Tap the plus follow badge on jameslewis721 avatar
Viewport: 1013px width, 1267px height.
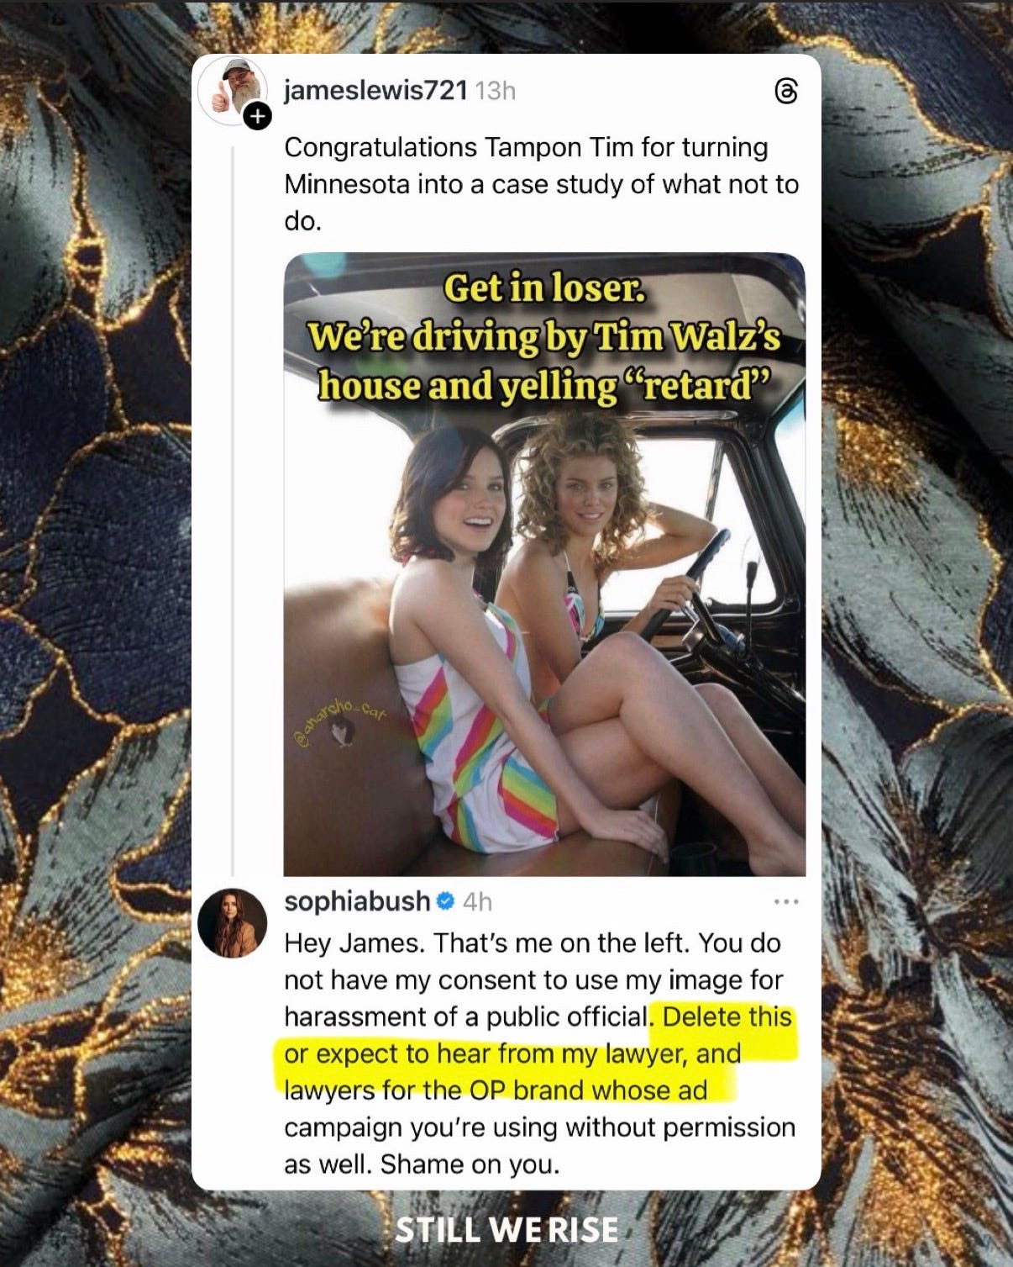(x=257, y=117)
